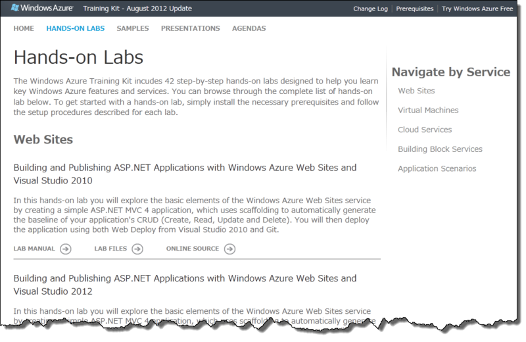
Task: Click the Visual Studio 2010 lab title
Action: click(x=185, y=174)
